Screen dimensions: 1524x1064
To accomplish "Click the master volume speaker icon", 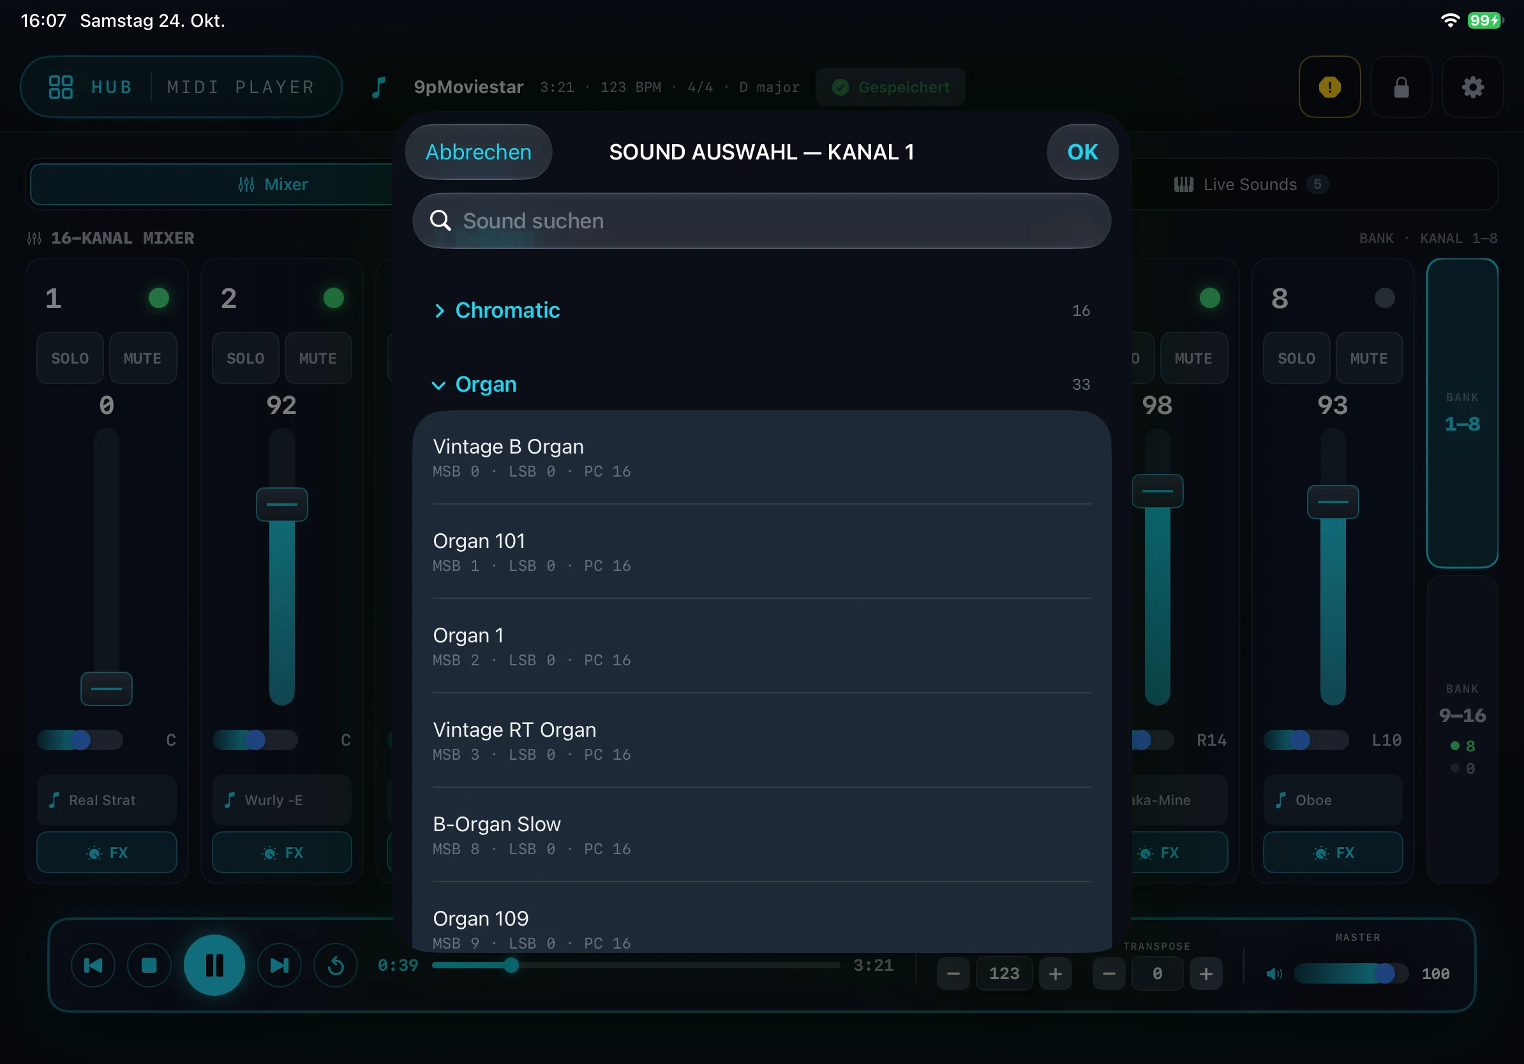I will pyautogui.click(x=1273, y=974).
